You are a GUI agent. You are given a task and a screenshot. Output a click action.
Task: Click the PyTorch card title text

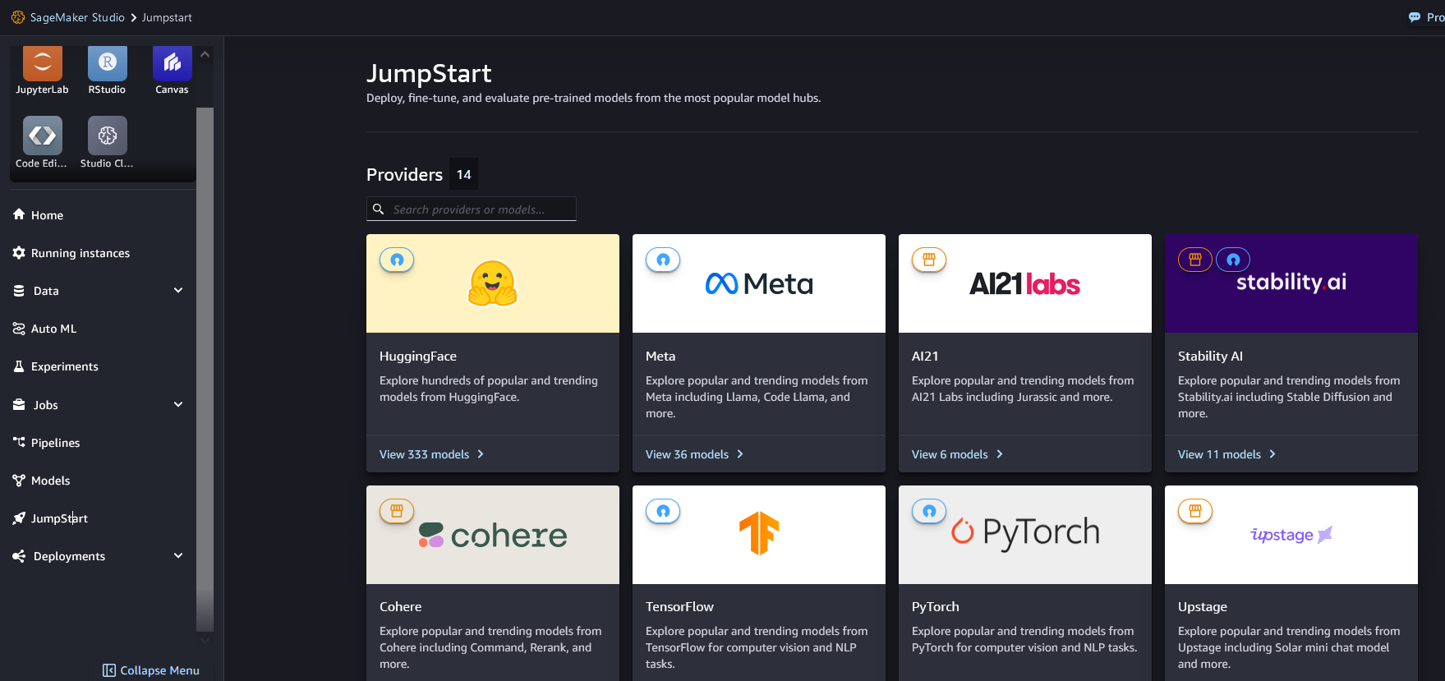(936, 607)
